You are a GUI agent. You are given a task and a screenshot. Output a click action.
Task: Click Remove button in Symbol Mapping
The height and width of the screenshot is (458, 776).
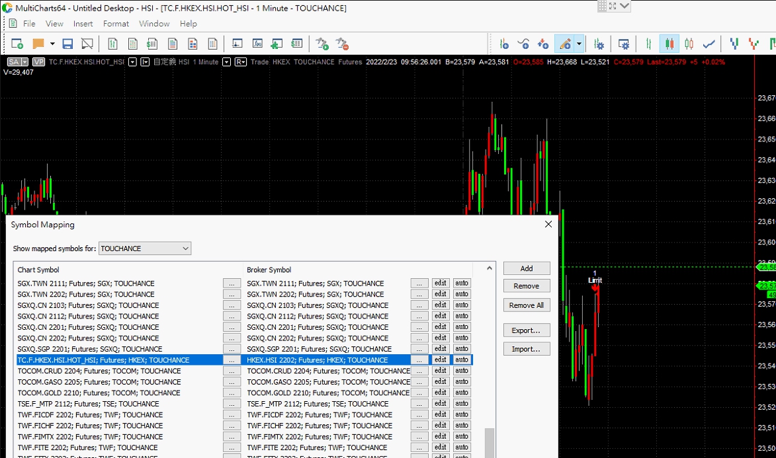point(527,286)
